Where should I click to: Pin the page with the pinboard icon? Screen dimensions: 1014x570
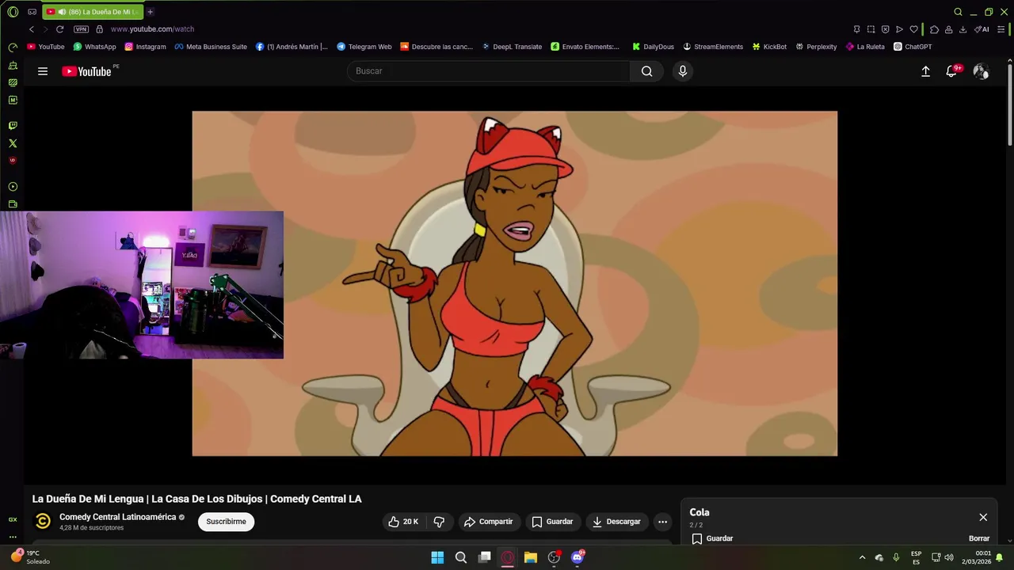(856, 29)
